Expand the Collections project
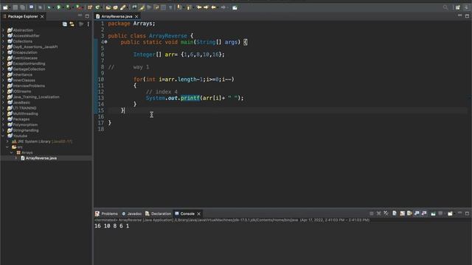This screenshot has width=472, height=265. tap(3, 41)
